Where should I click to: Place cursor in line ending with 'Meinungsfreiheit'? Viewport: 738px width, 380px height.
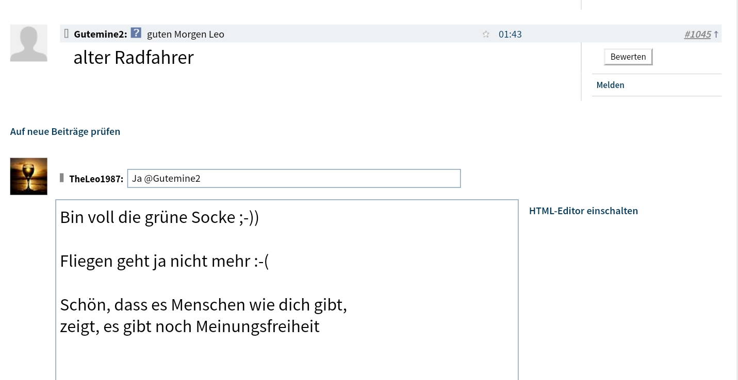190,326
